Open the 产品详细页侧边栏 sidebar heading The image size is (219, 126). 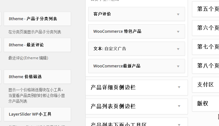[113, 87]
